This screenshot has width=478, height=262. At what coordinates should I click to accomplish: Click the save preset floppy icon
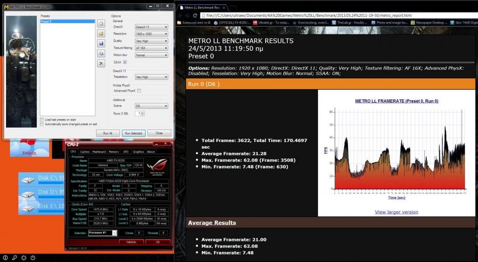click(101, 43)
